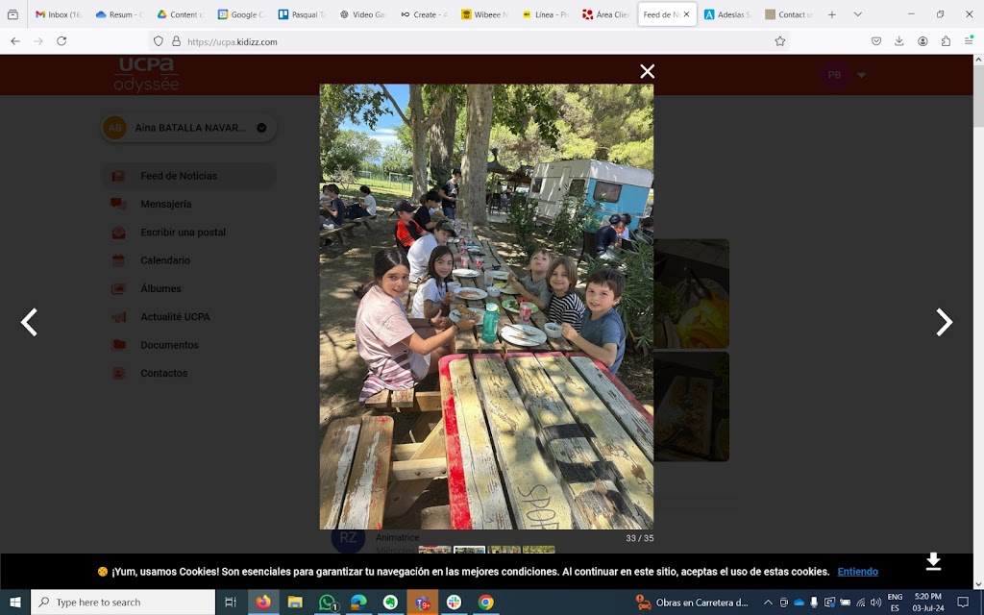Switch to the Adeslas tab
Screen dimensions: 984x615
point(726,14)
